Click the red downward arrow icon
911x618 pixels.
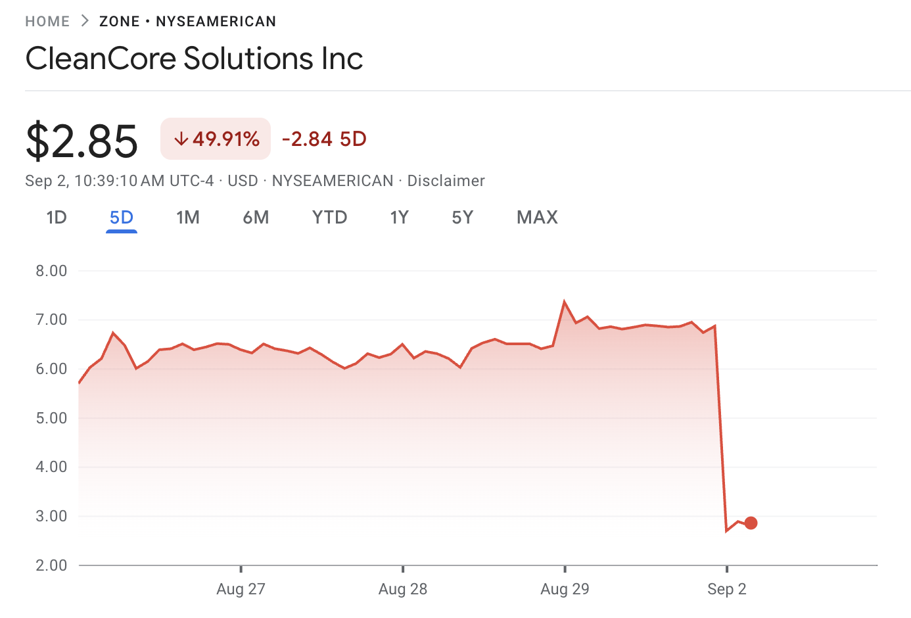[181, 139]
